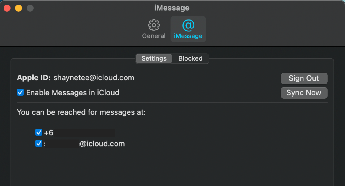Toggle Enable Messages in iCloud checkbox
346x186 pixels.
[20, 93]
